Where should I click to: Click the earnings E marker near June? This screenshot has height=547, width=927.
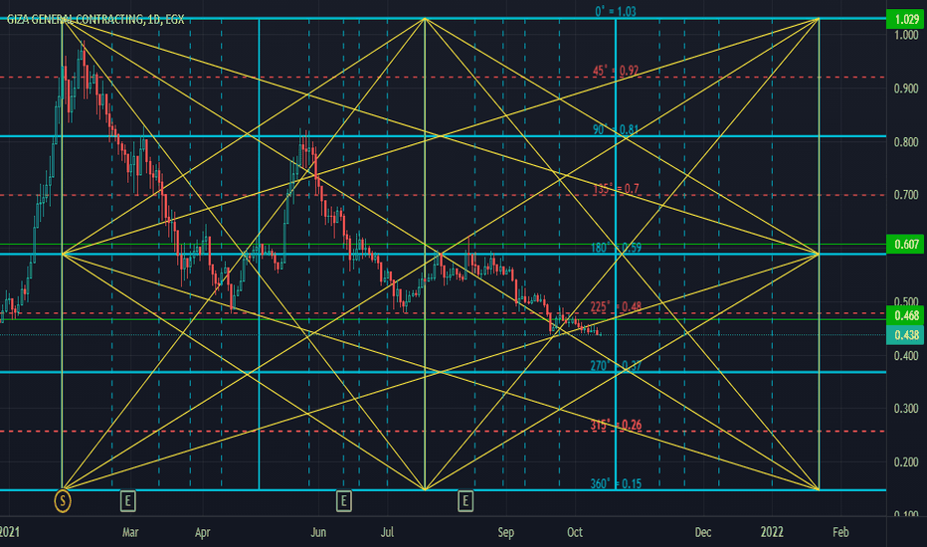tap(343, 501)
